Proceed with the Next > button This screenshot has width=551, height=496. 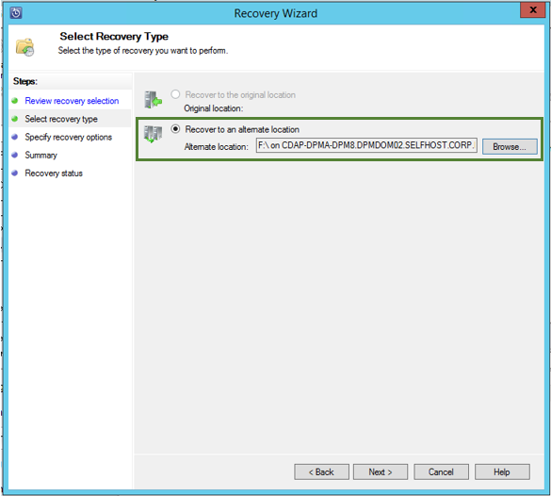click(x=381, y=471)
